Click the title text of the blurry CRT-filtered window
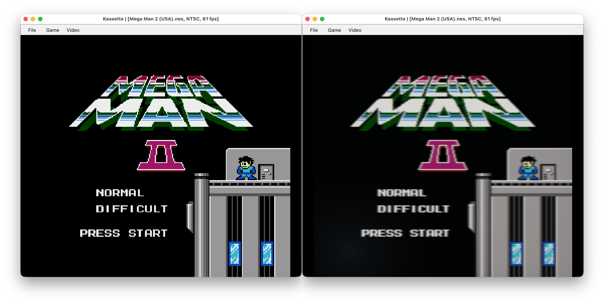Image resolution: width=604 pixels, height=304 pixels. coord(443,19)
